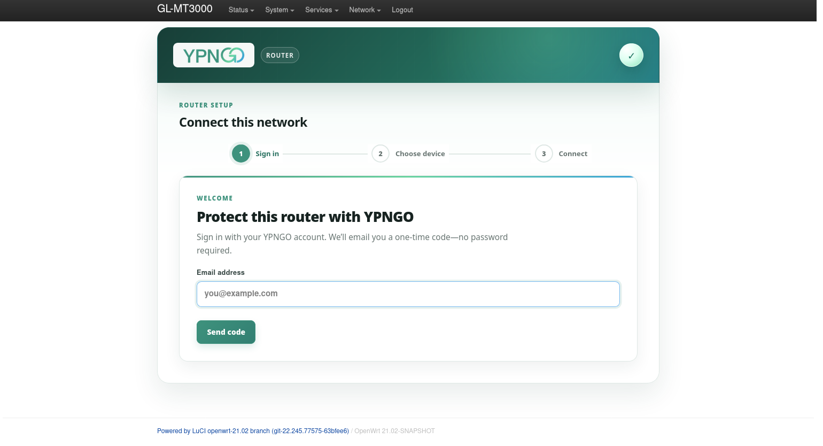Select step 2 Choose device circle
This screenshot has width=823, height=446.
click(x=381, y=153)
